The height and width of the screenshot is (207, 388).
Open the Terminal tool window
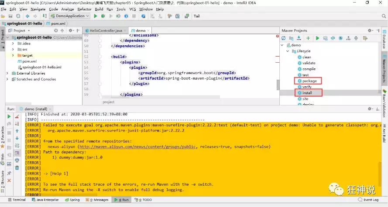coord(17,200)
